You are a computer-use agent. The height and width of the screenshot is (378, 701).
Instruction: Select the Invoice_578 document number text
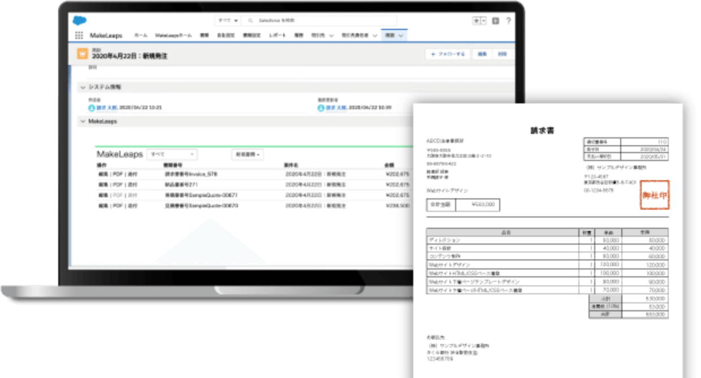click(x=190, y=174)
